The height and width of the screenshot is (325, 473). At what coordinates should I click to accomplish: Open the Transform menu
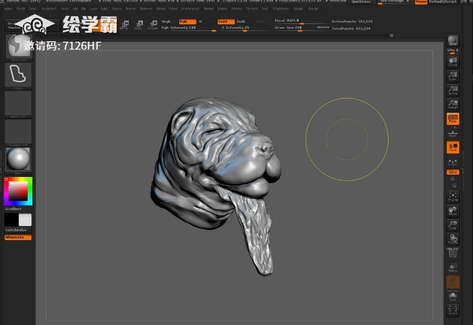280,9
